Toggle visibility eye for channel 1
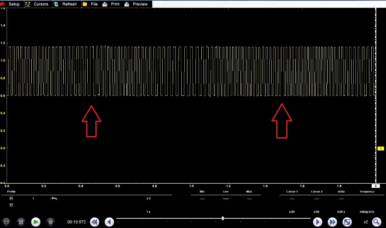 coord(11,198)
